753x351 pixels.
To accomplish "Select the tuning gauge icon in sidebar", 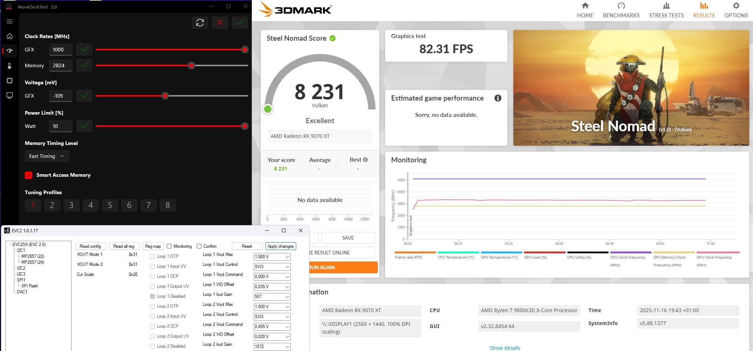I will tap(10, 51).
